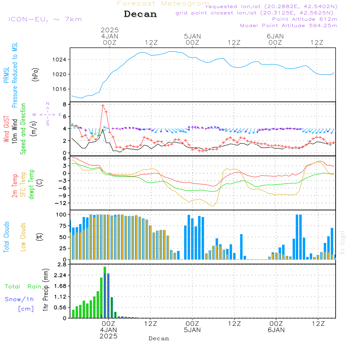
Task: Click the −9 temperature axis value
Action: pos(62,196)
